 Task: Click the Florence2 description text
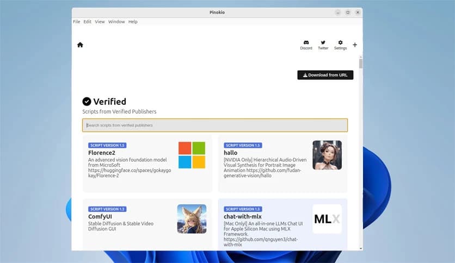pyautogui.click(x=130, y=168)
